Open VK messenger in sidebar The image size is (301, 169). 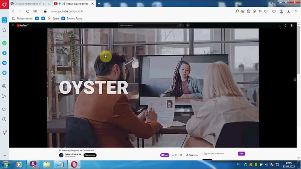(x=4, y=63)
